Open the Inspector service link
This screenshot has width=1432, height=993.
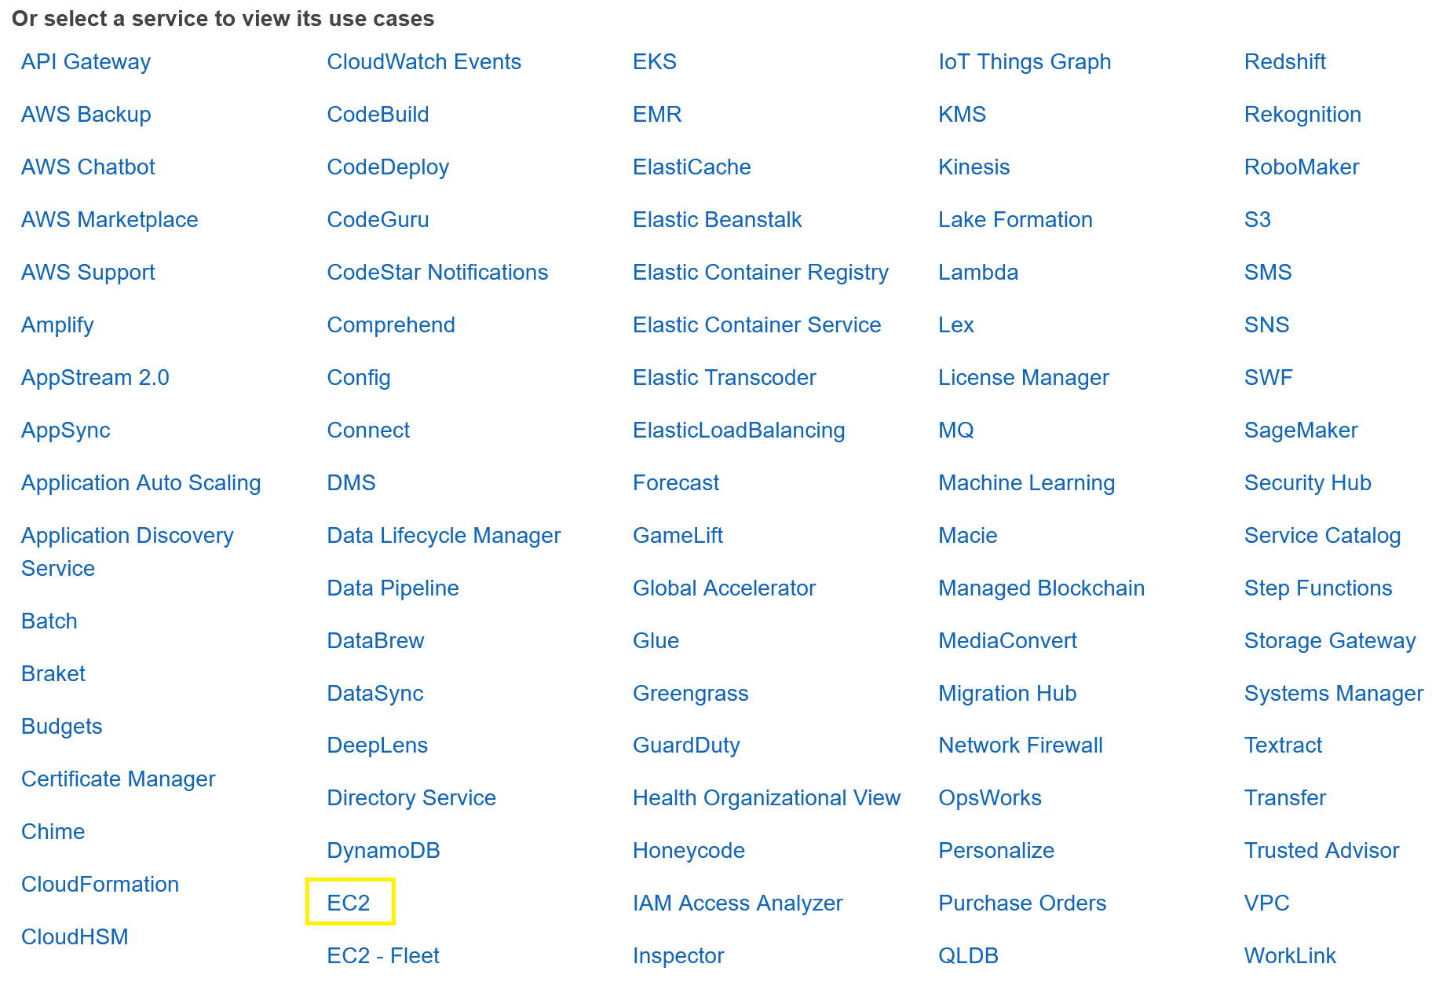pyautogui.click(x=678, y=956)
